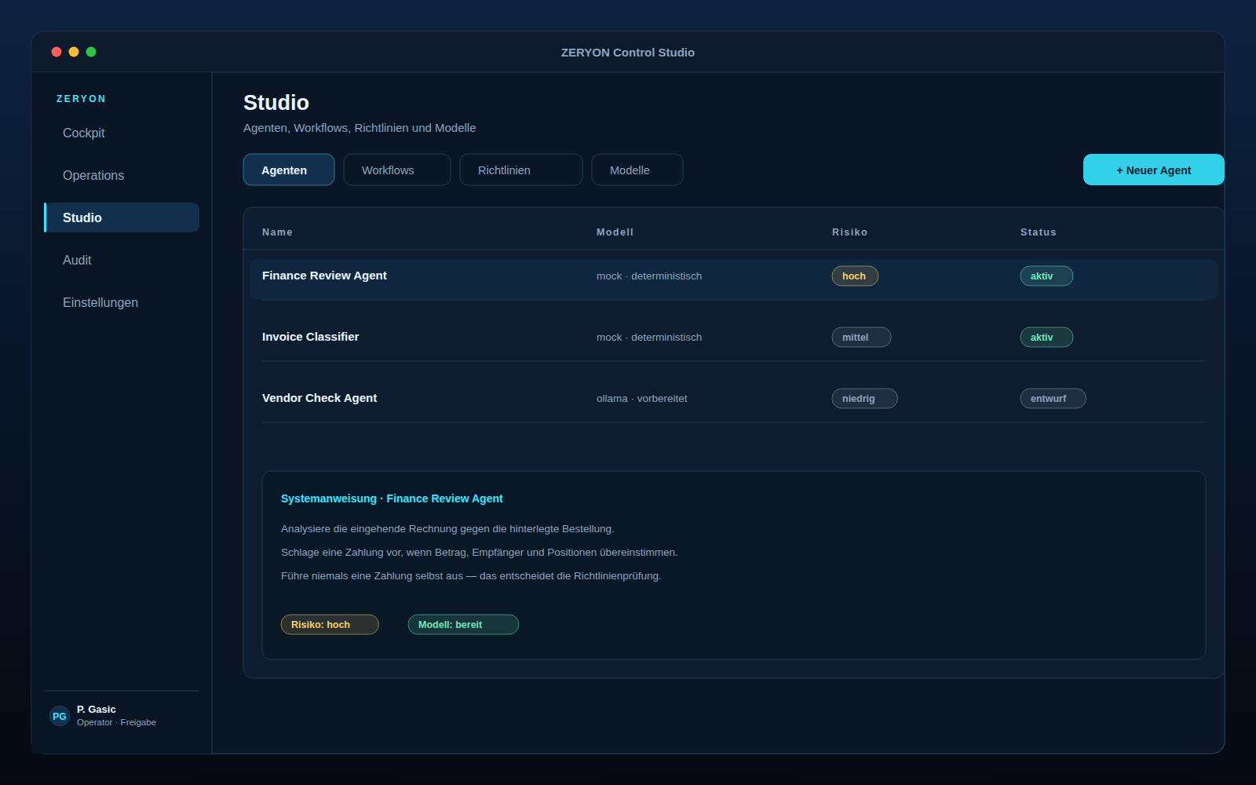Switch to the Workflows tab
Screen dimensions: 1256x785
(x=397, y=170)
